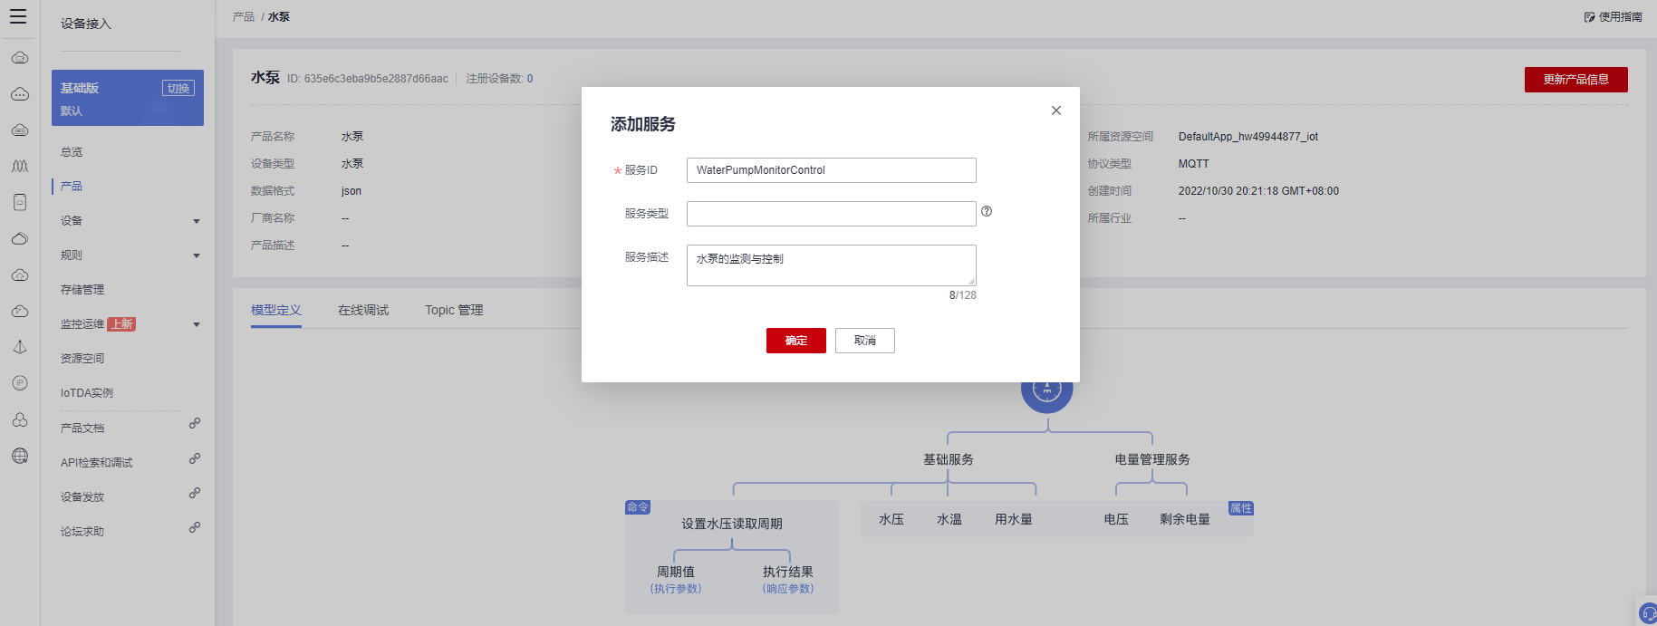Go to 产品 in the breadcrumb
Viewport: 1657px width, 626px height.
pyautogui.click(x=243, y=16)
